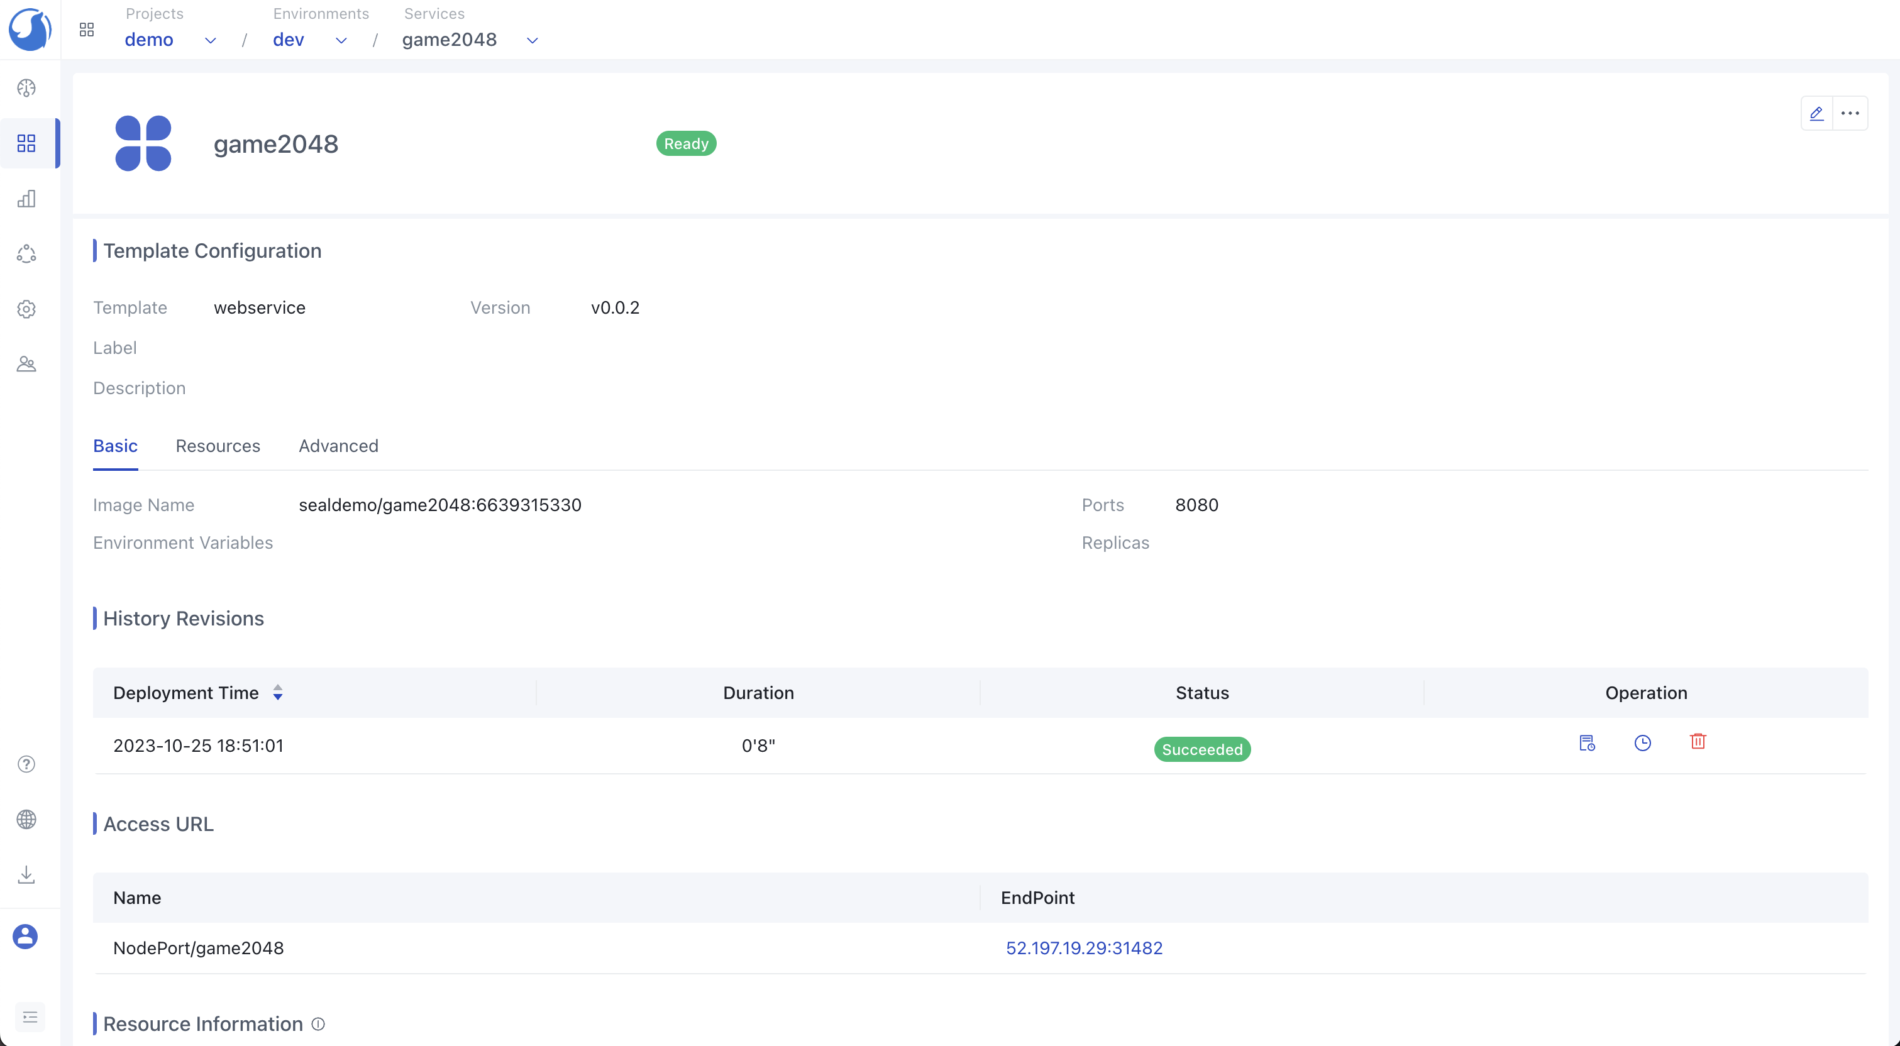Expand the dev environment dropdown
This screenshot has width=1900, height=1046.
(341, 41)
